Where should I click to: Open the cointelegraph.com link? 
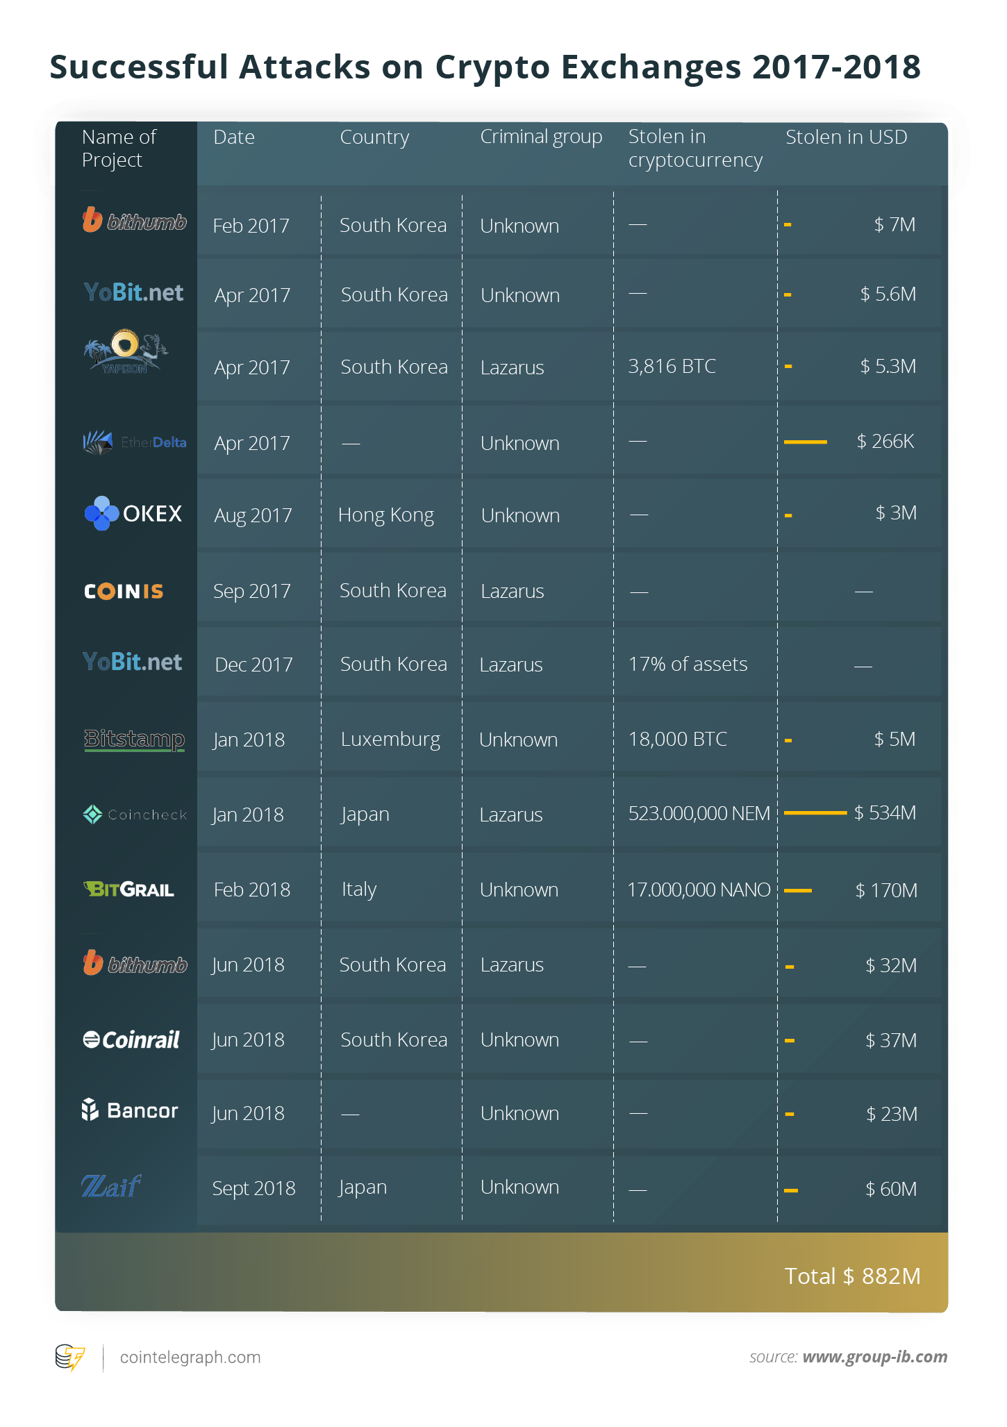click(x=190, y=1357)
